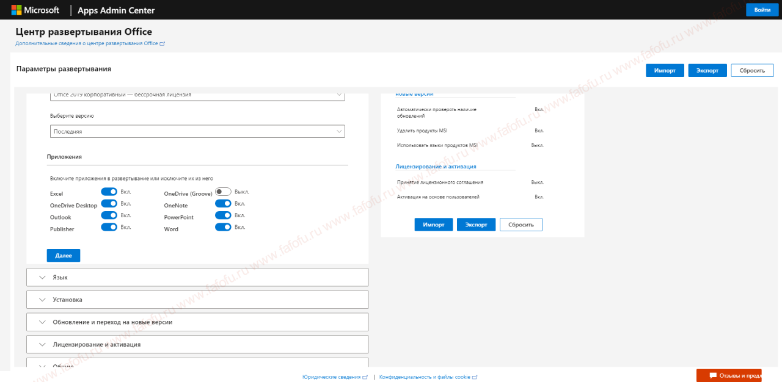
Task: Click Принятие лицензионного соглашения row
Action: pyautogui.click(x=470, y=182)
